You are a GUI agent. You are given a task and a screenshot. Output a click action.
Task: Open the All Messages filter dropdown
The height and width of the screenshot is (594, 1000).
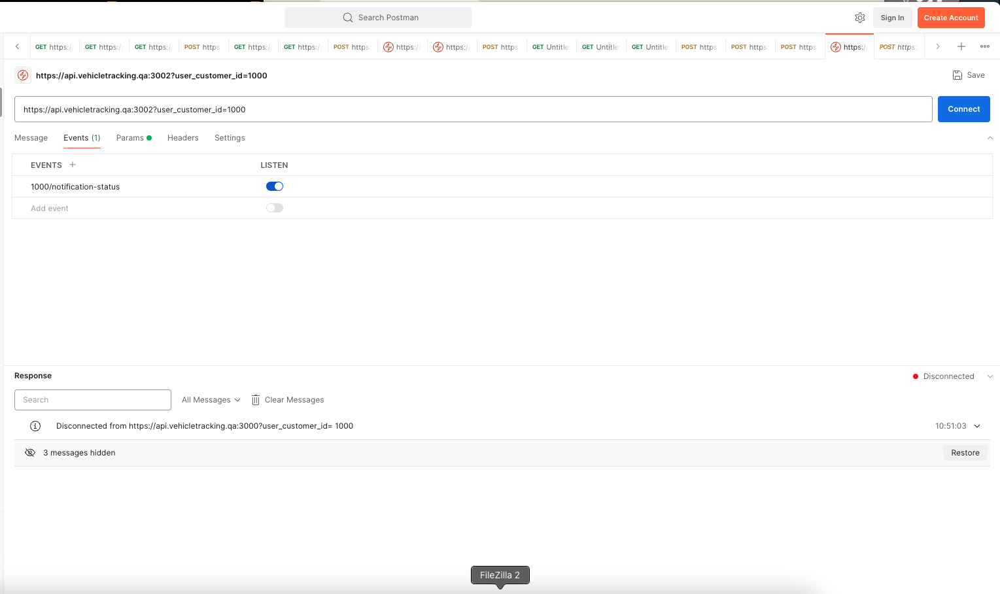(211, 400)
